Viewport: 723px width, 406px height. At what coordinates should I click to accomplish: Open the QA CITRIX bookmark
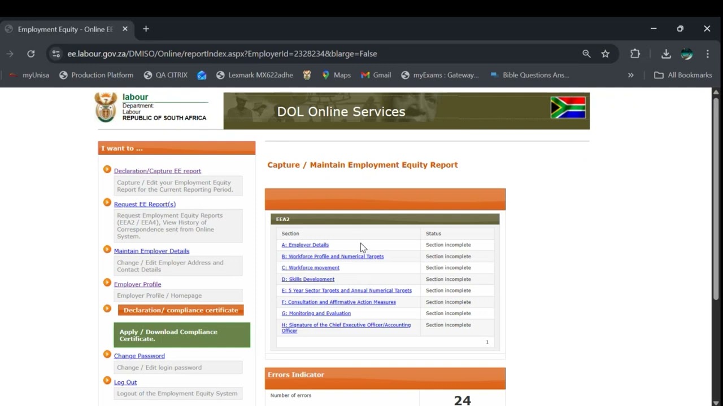(x=165, y=75)
